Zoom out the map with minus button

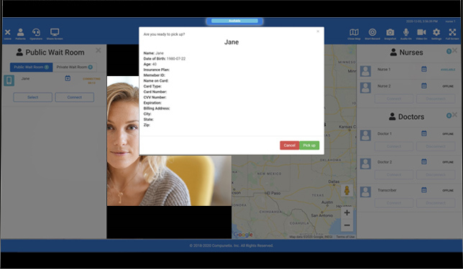tap(347, 225)
